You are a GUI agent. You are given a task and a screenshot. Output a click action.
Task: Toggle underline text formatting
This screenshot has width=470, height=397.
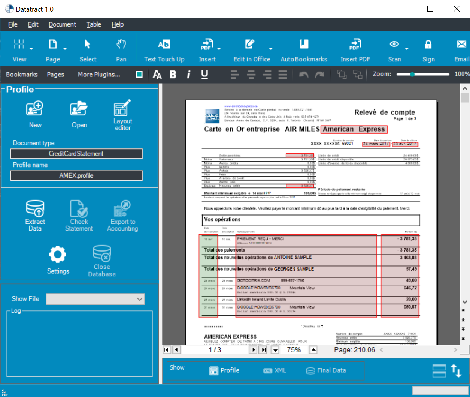tap(204, 75)
